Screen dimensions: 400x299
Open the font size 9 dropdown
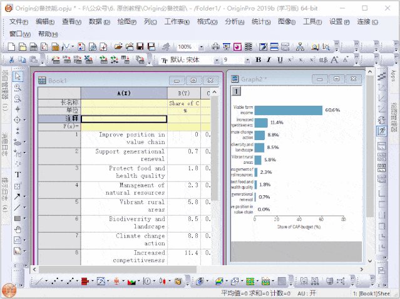247,60
